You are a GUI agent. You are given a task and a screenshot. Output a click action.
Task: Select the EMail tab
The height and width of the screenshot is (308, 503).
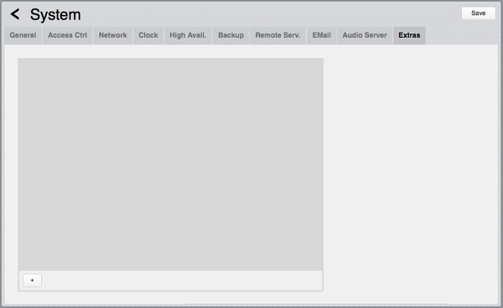[321, 35]
